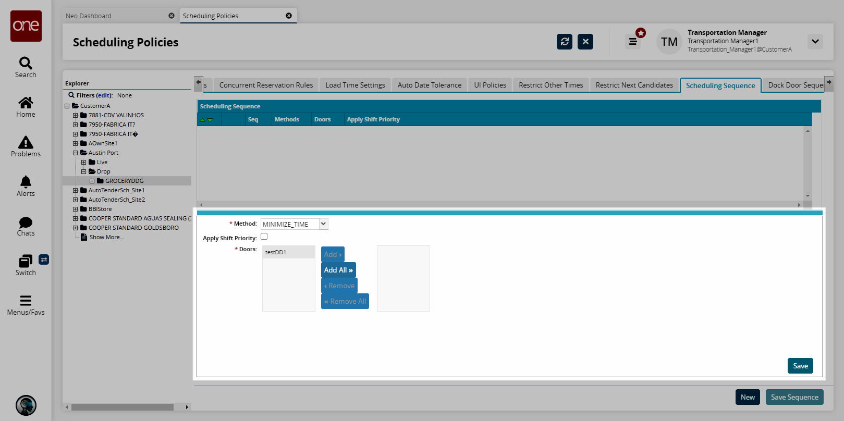Switch to Concurrent Reservation Rules tab

point(266,85)
